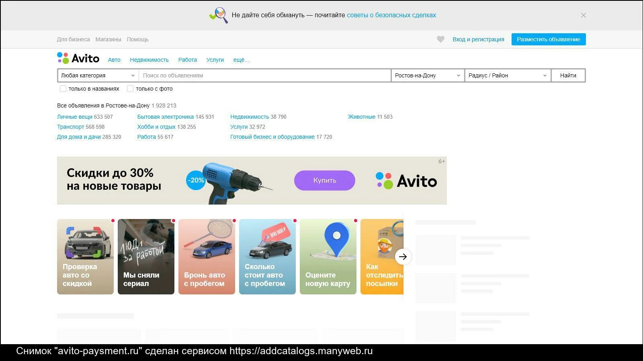Open the Мы сняли сериал story

pyautogui.click(x=146, y=257)
